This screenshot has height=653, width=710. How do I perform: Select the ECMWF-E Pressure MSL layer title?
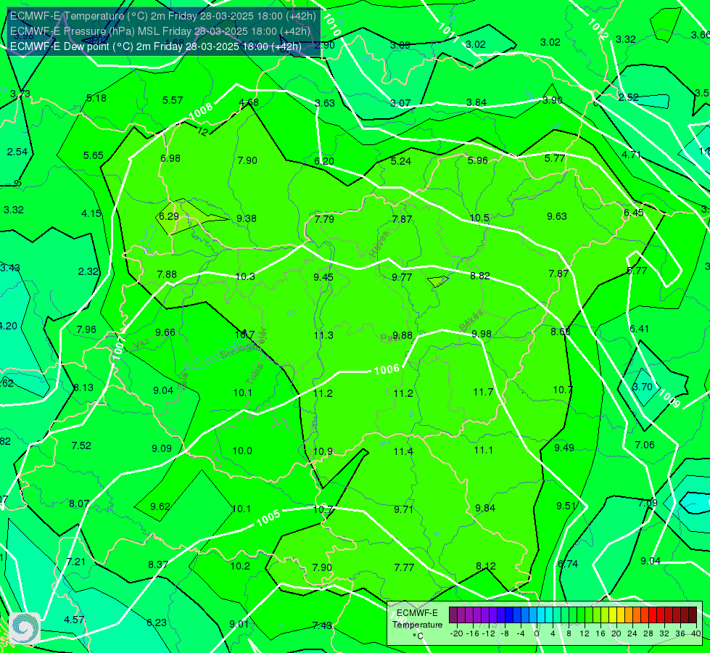click(x=160, y=31)
